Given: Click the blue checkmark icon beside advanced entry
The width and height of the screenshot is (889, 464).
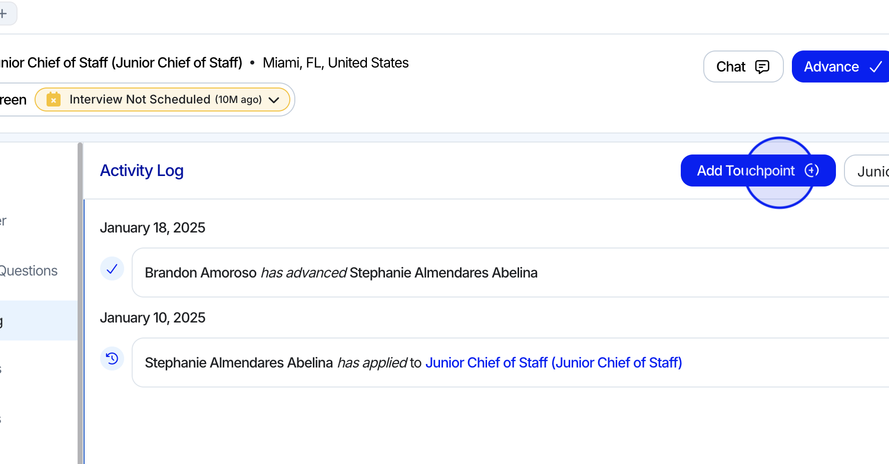Looking at the screenshot, I should click(112, 269).
